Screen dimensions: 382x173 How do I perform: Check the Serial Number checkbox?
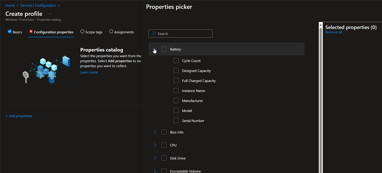pyautogui.click(x=176, y=121)
